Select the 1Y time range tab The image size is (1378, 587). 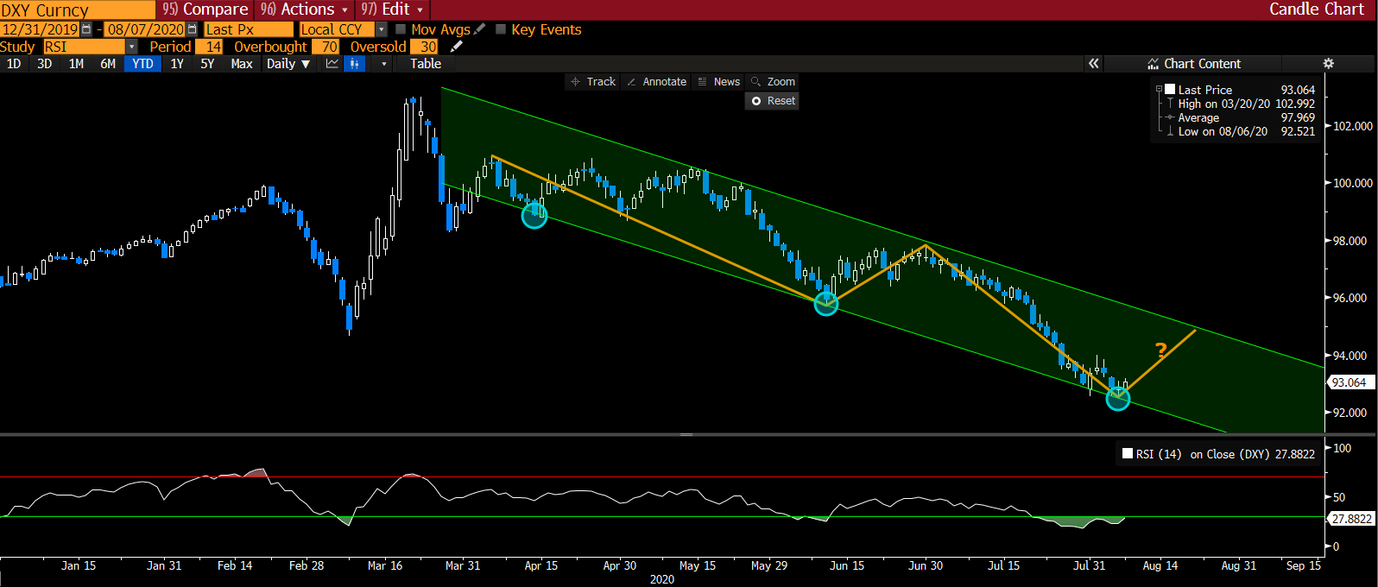pyautogui.click(x=177, y=64)
